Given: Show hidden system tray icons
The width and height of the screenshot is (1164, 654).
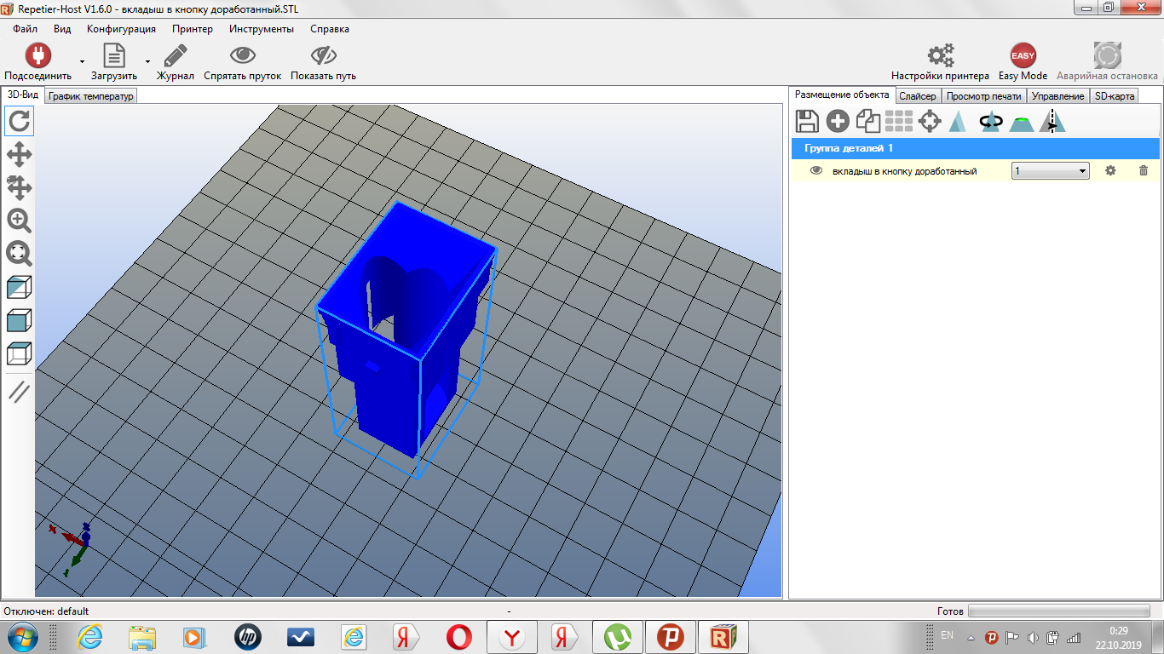Looking at the screenshot, I should click(971, 637).
